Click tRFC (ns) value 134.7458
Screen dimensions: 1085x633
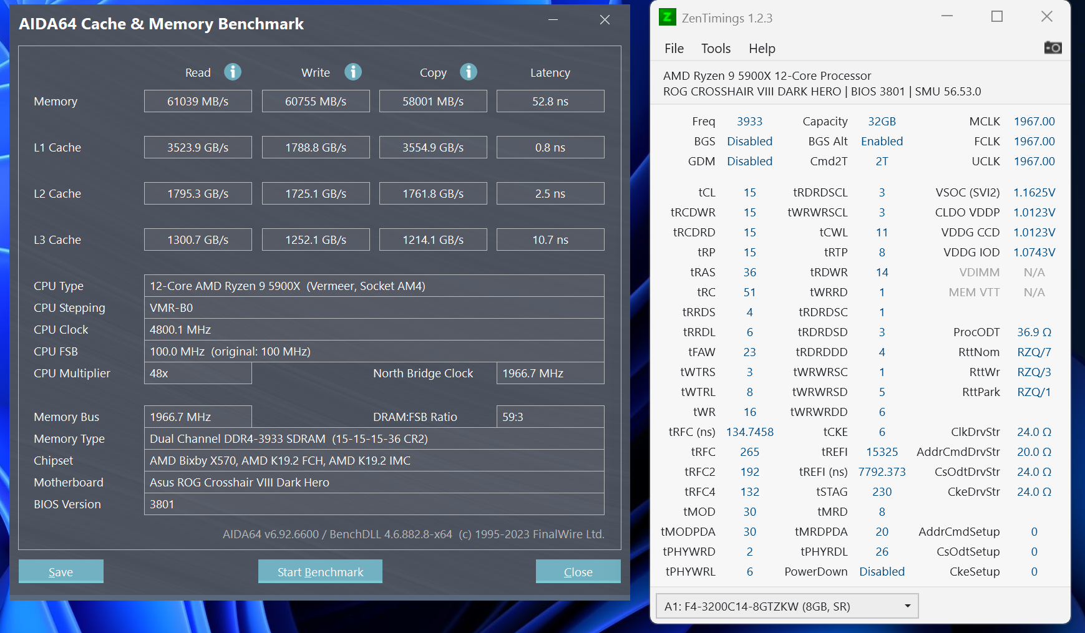(749, 432)
